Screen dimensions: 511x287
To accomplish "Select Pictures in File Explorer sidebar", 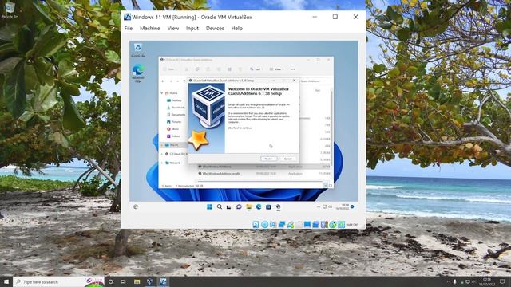I will 174,122.
